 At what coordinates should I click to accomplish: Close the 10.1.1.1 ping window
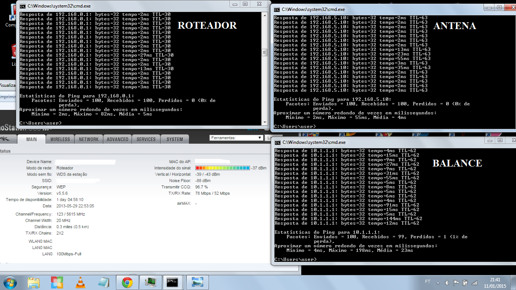click(x=511, y=140)
